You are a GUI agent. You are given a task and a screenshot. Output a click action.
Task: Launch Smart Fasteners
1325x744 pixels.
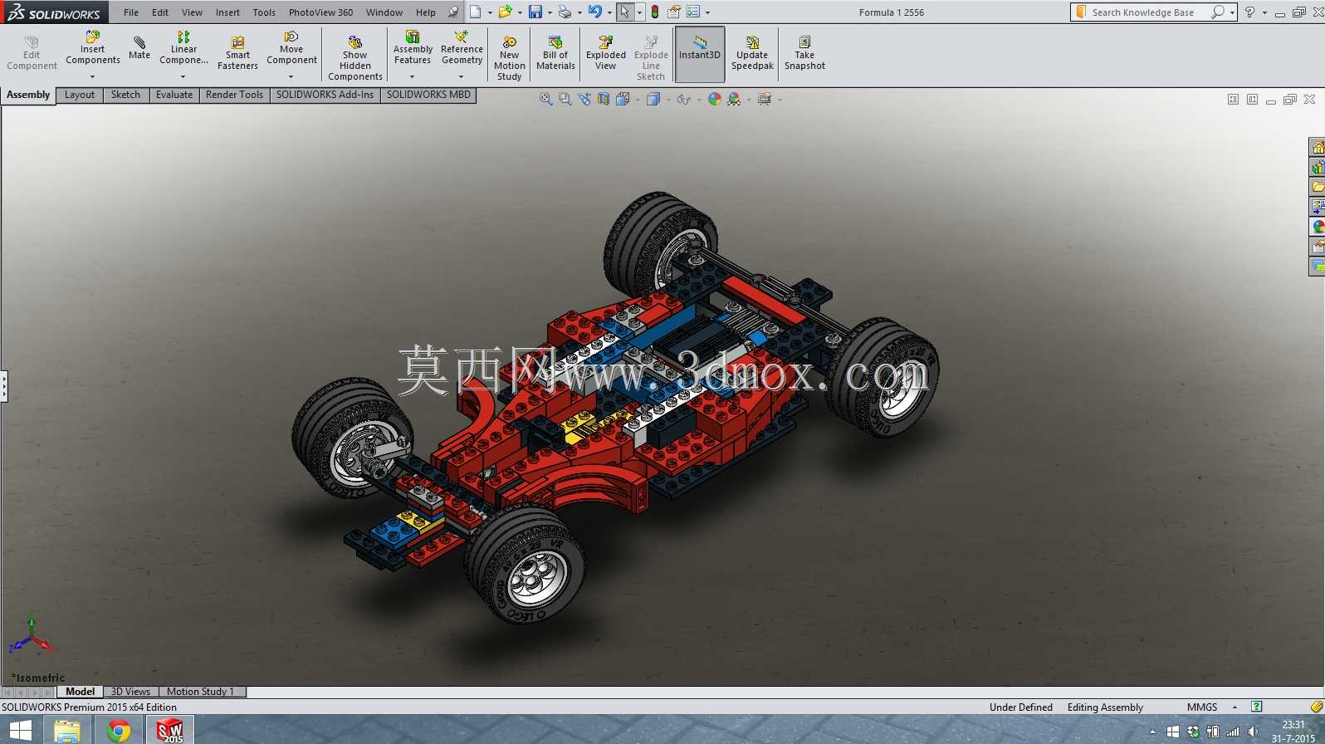[237, 53]
